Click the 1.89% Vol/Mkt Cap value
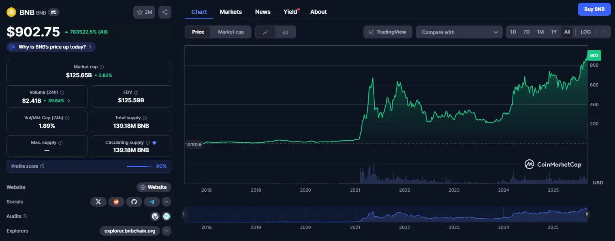This screenshot has height=241, width=615. coord(47,126)
